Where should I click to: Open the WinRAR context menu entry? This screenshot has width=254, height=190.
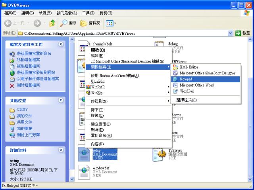click(98, 86)
